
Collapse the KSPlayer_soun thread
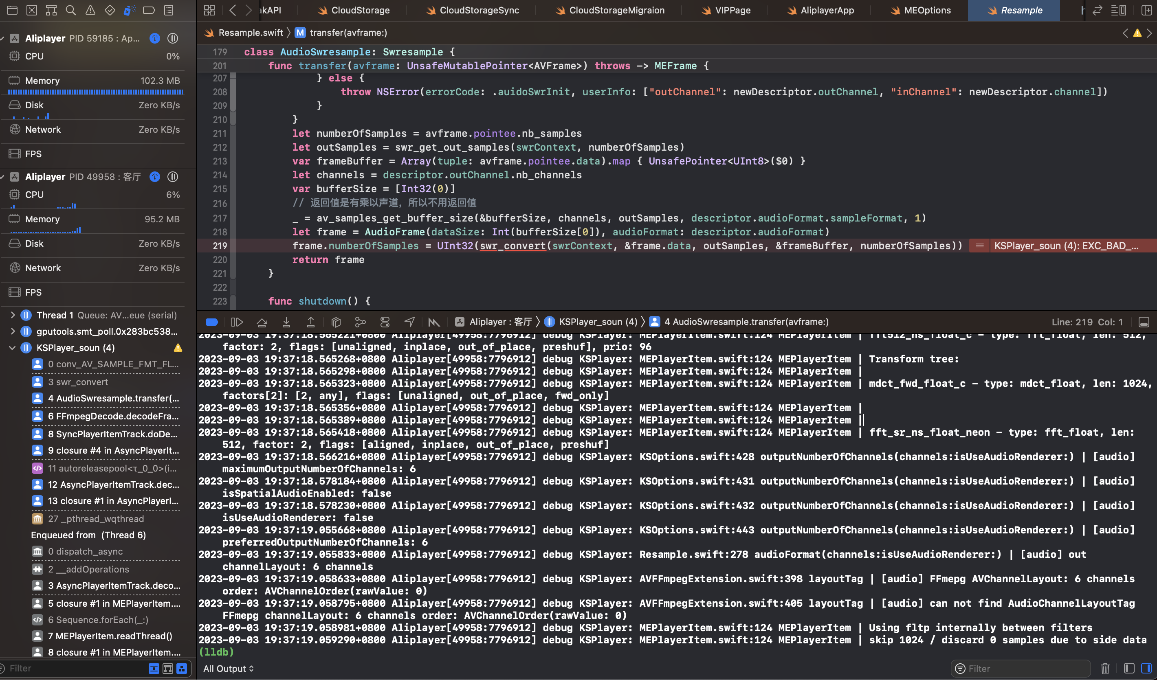tap(12, 348)
